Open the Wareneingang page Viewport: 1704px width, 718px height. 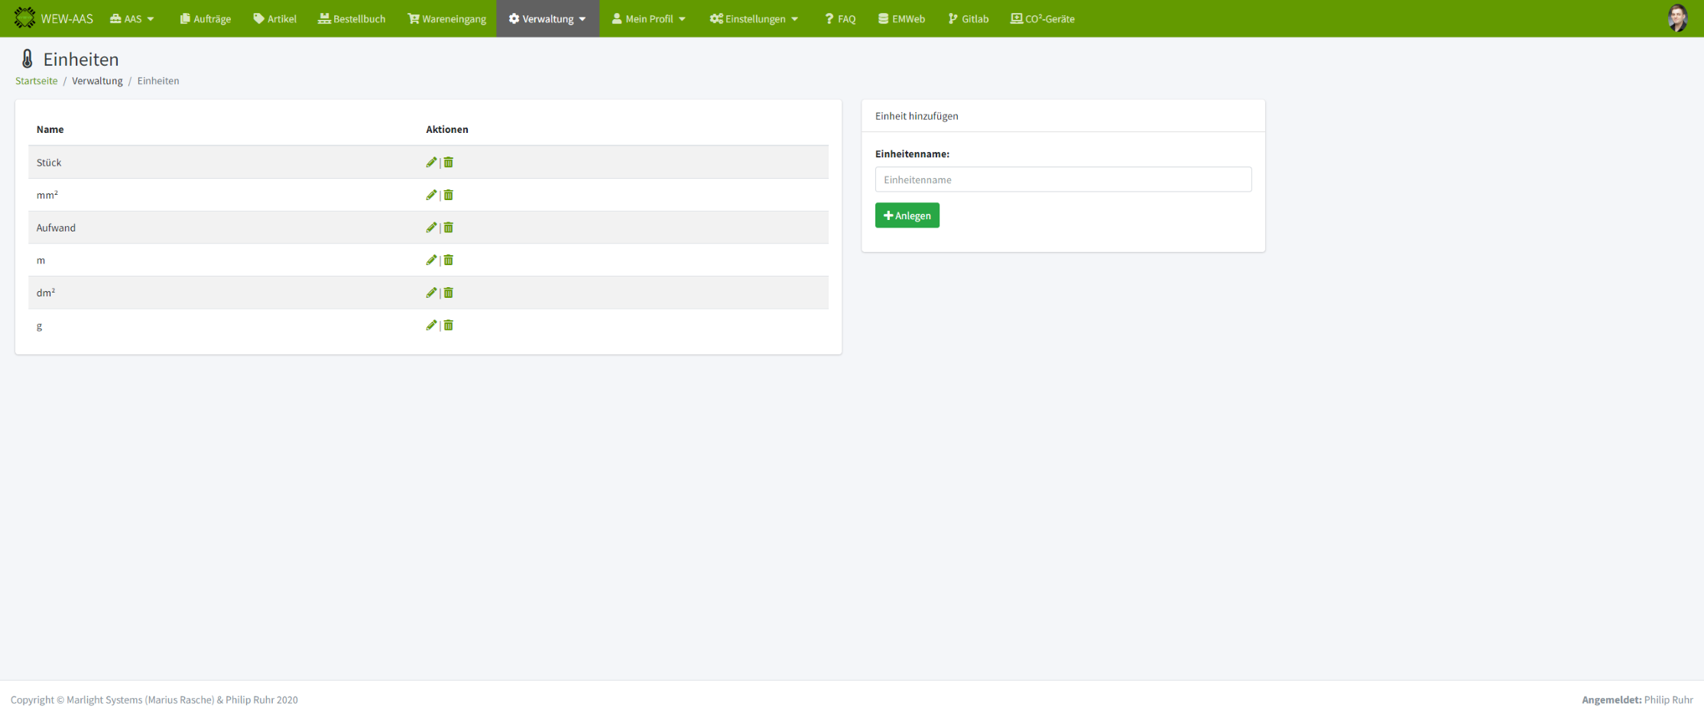coord(446,19)
